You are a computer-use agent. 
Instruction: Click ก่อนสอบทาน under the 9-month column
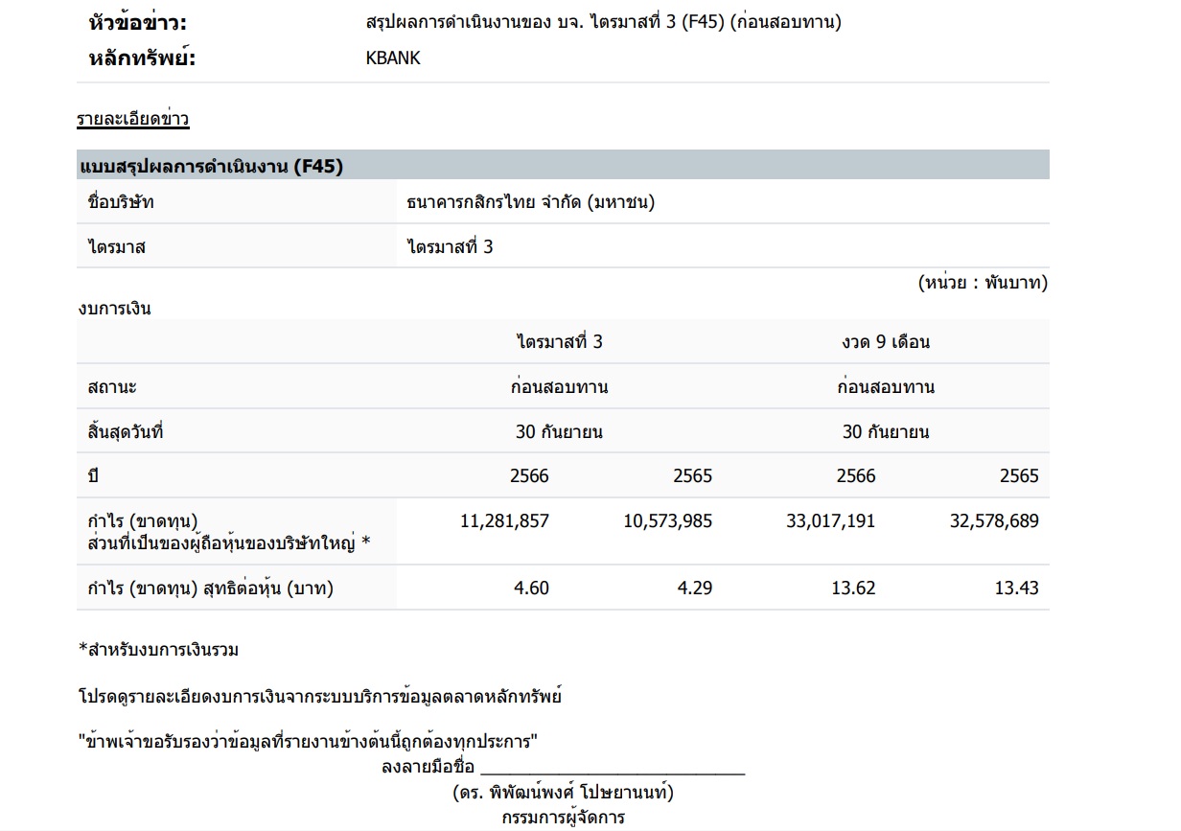(886, 387)
